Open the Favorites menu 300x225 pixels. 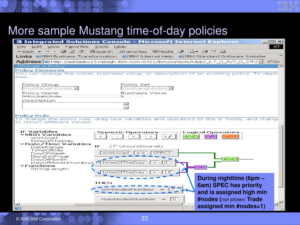pos(77,47)
